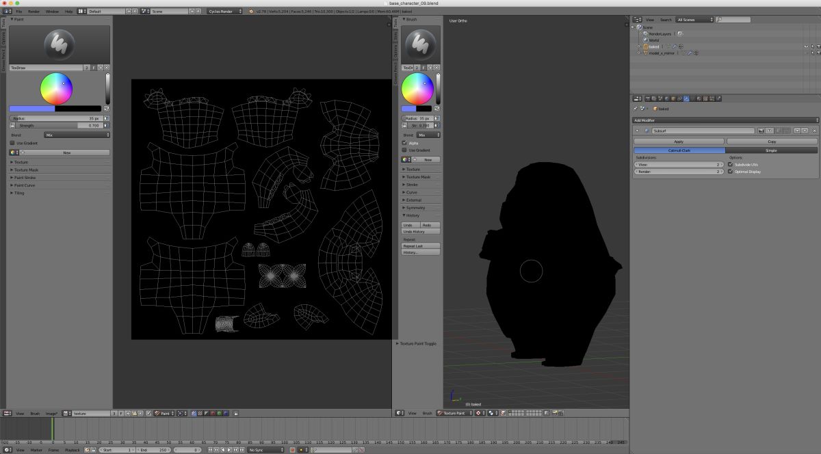
Task: Expand the Paint Stroke section
Action: coord(24,177)
